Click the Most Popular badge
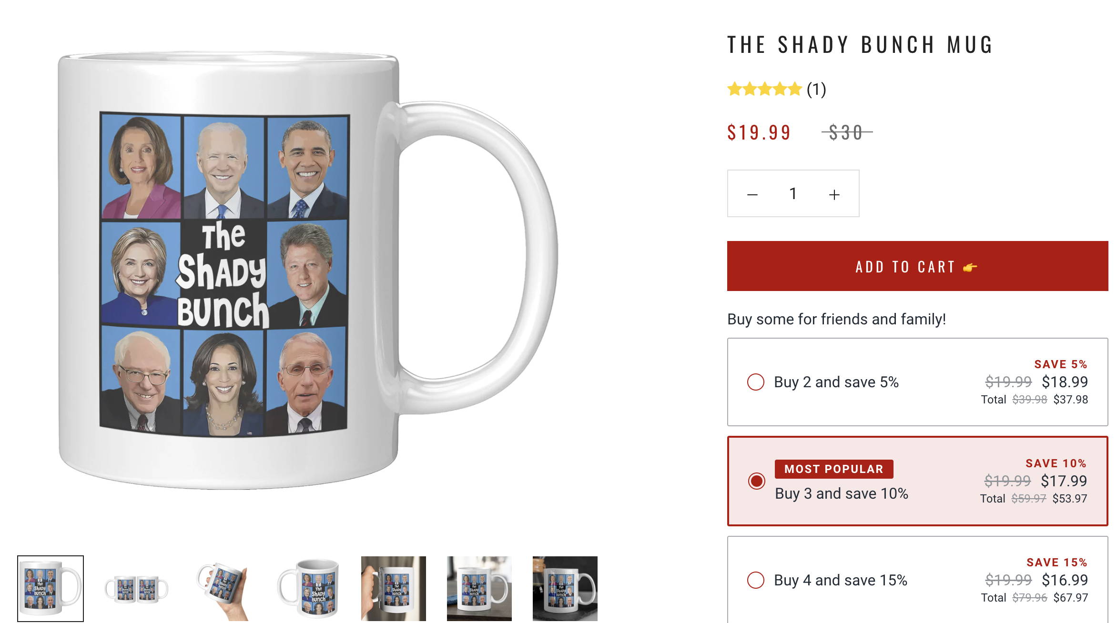 click(834, 469)
